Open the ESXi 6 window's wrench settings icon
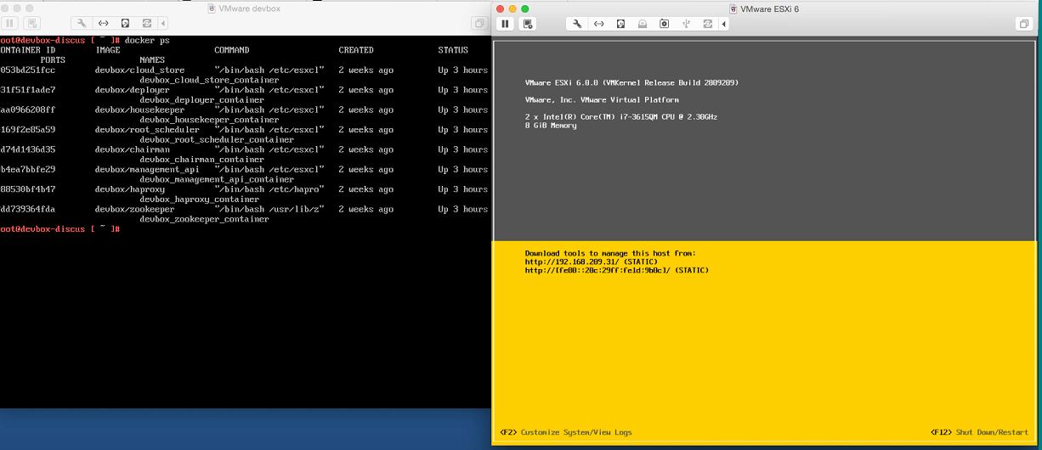The height and width of the screenshot is (450, 1042). tap(577, 24)
